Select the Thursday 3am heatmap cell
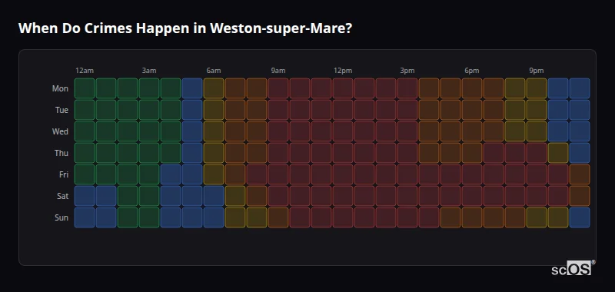Image resolution: width=615 pixels, height=292 pixels. (149, 153)
